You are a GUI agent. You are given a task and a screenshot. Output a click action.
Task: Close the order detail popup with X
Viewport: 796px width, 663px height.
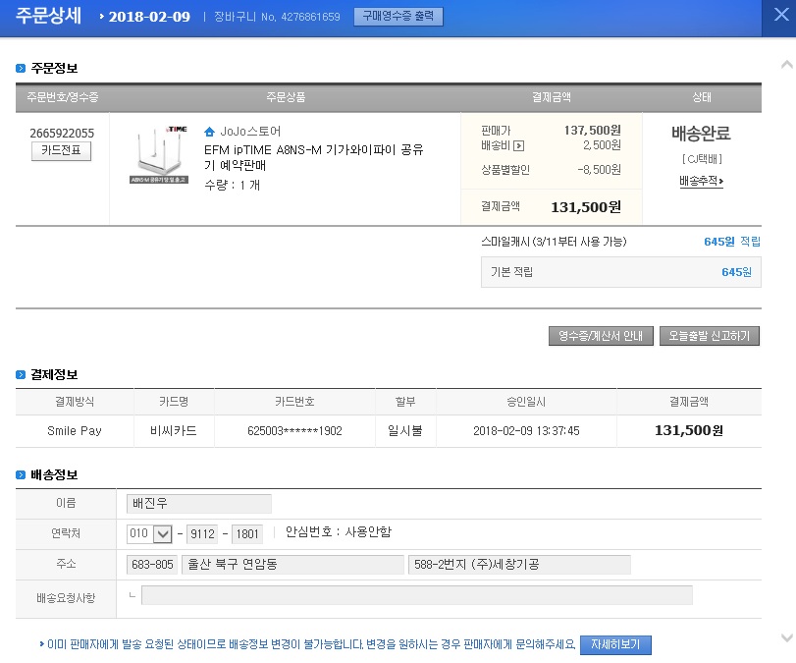780,16
